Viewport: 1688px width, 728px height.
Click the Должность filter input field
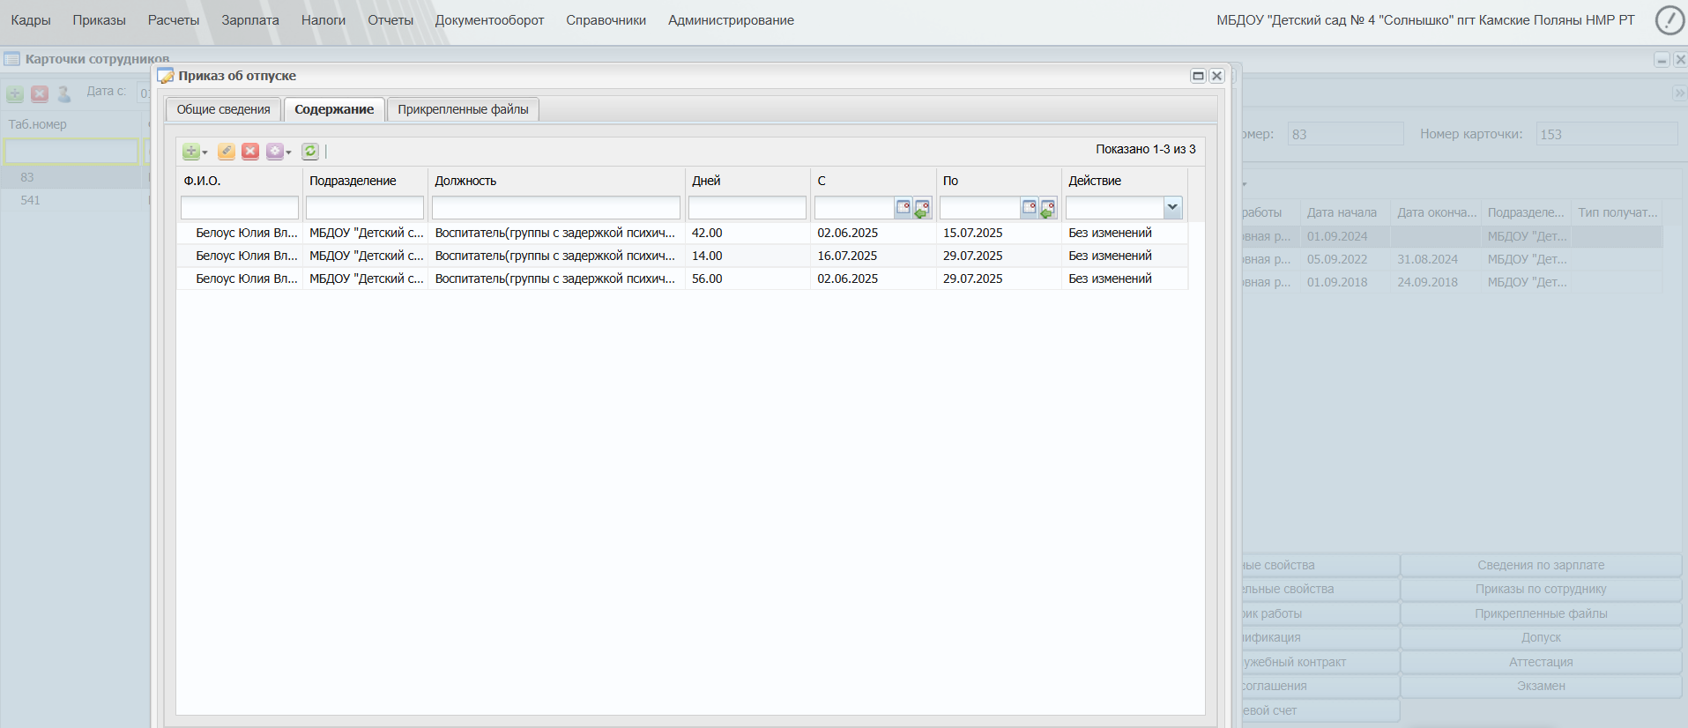[x=556, y=208]
